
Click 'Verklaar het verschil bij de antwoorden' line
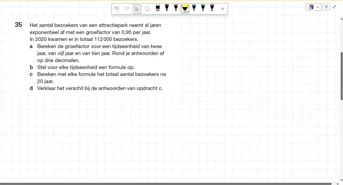click(x=100, y=88)
